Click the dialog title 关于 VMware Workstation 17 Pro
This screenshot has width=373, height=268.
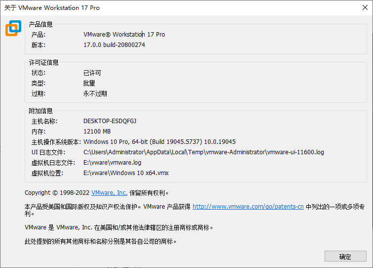52,7
